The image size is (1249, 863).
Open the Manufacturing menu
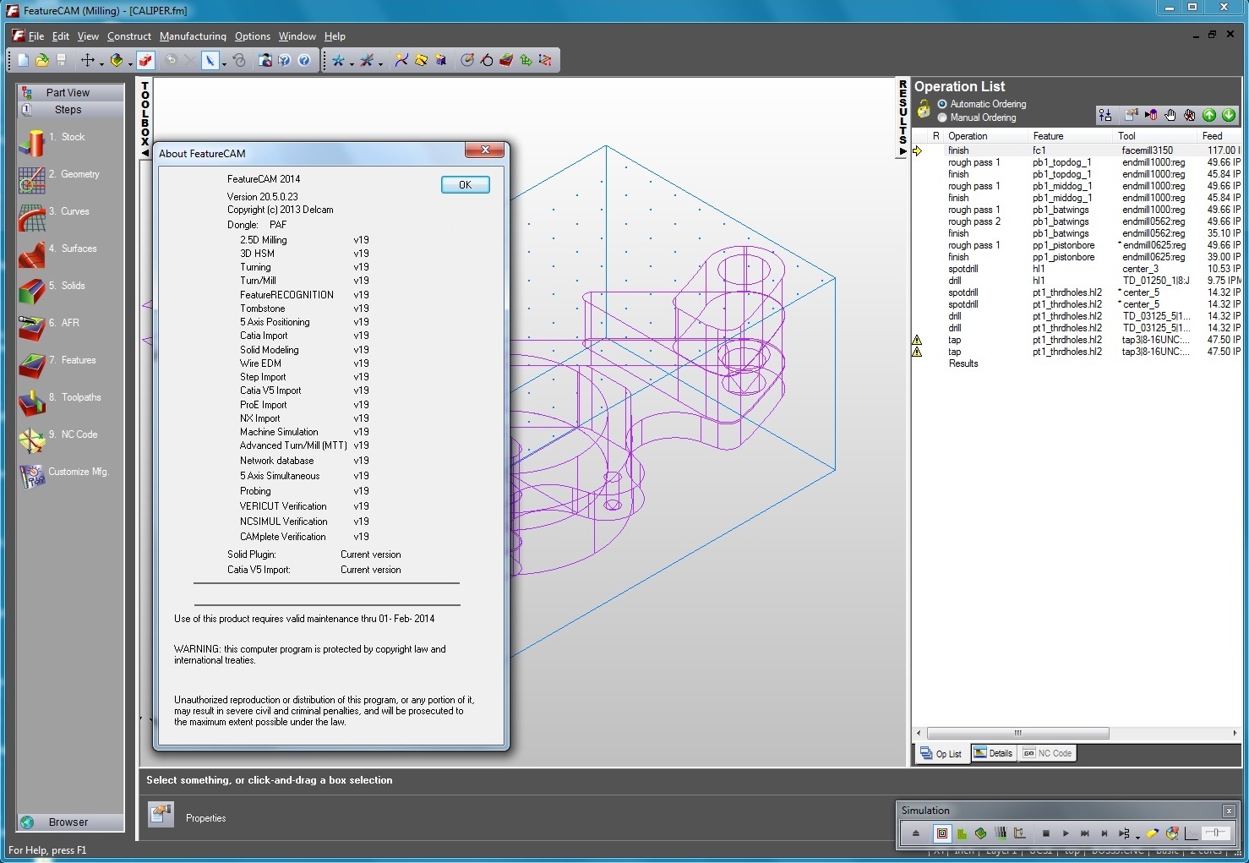point(193,36)
